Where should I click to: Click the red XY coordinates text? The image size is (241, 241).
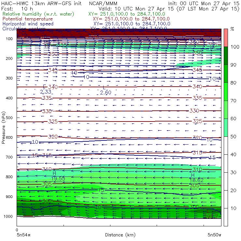(x=131, y=19)
